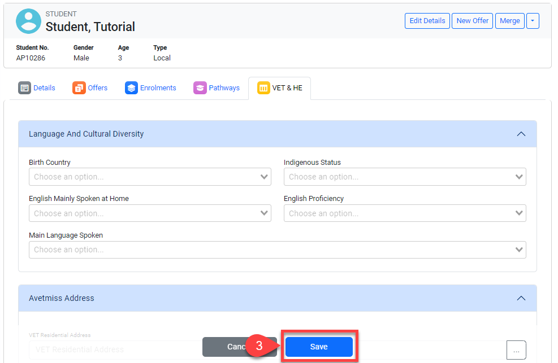
Task: Click the yellow VET & HE icon
Action: 263,88
